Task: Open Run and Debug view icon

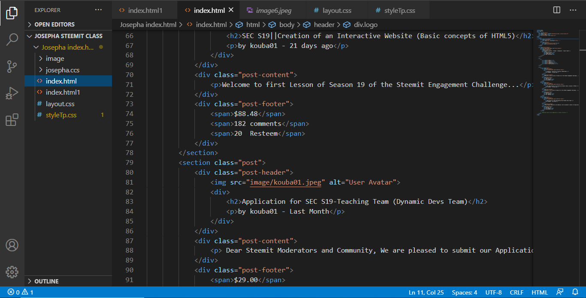Action: click(x=12, y=93)
